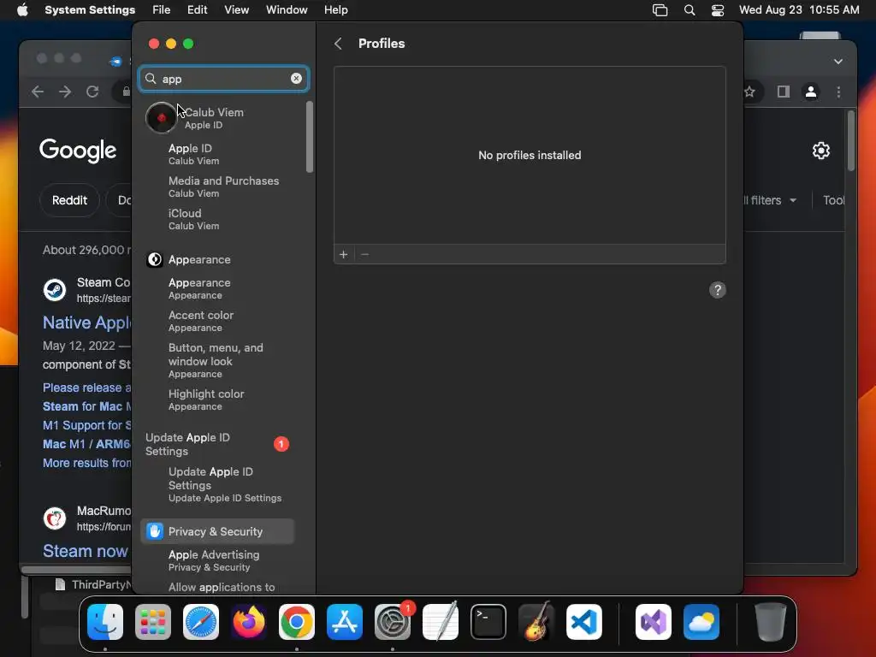Expand Chrome tab search chevron

coord(838,62)
